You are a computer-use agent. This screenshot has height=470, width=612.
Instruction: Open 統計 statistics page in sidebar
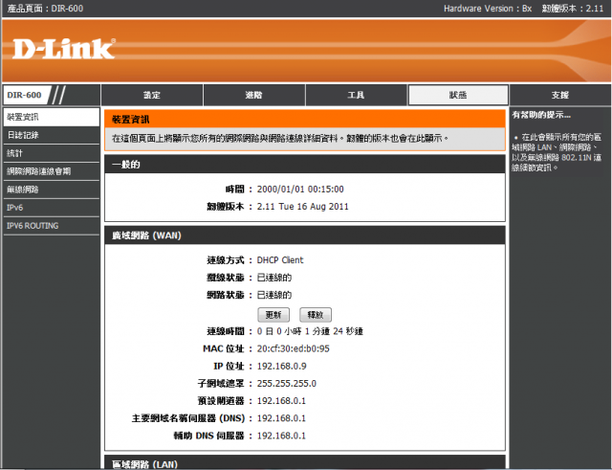pyautogui.click(x=52, y=153)
